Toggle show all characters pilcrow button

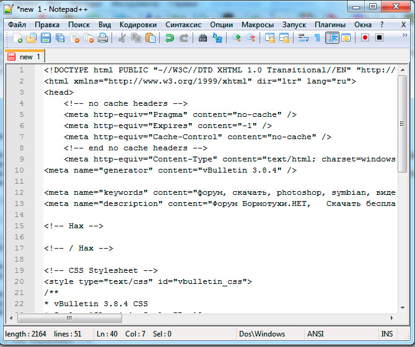tap(318, 38)
